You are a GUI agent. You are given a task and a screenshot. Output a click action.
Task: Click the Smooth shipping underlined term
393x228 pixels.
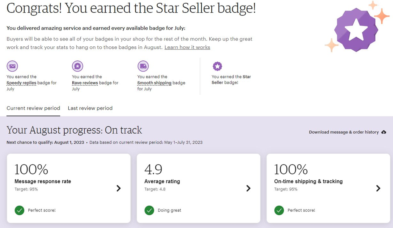tap(155, 83)
